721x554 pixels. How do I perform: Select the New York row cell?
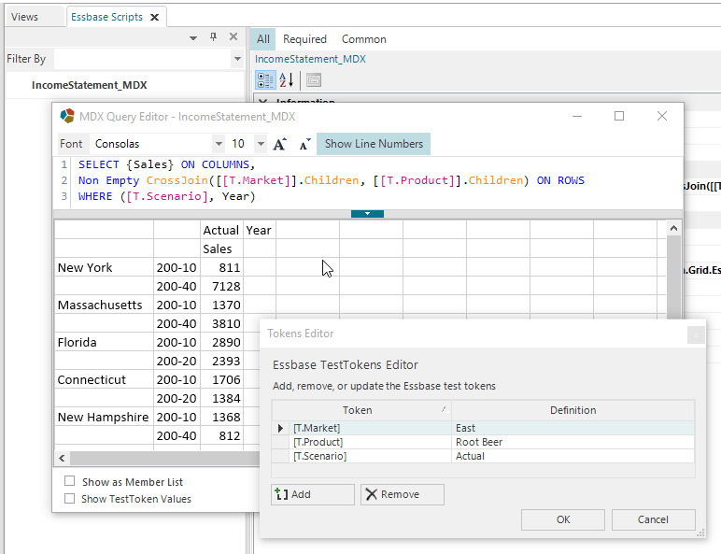[104, 267]
